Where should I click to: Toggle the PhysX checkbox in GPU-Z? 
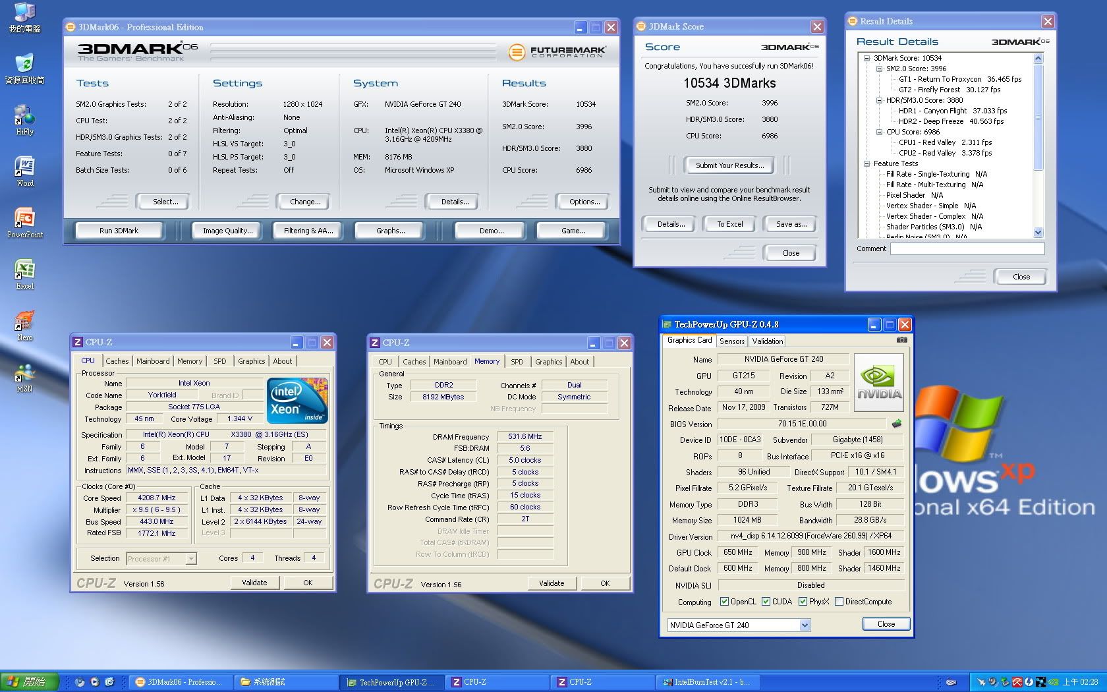pyautogui.click(x=803, y=601)
